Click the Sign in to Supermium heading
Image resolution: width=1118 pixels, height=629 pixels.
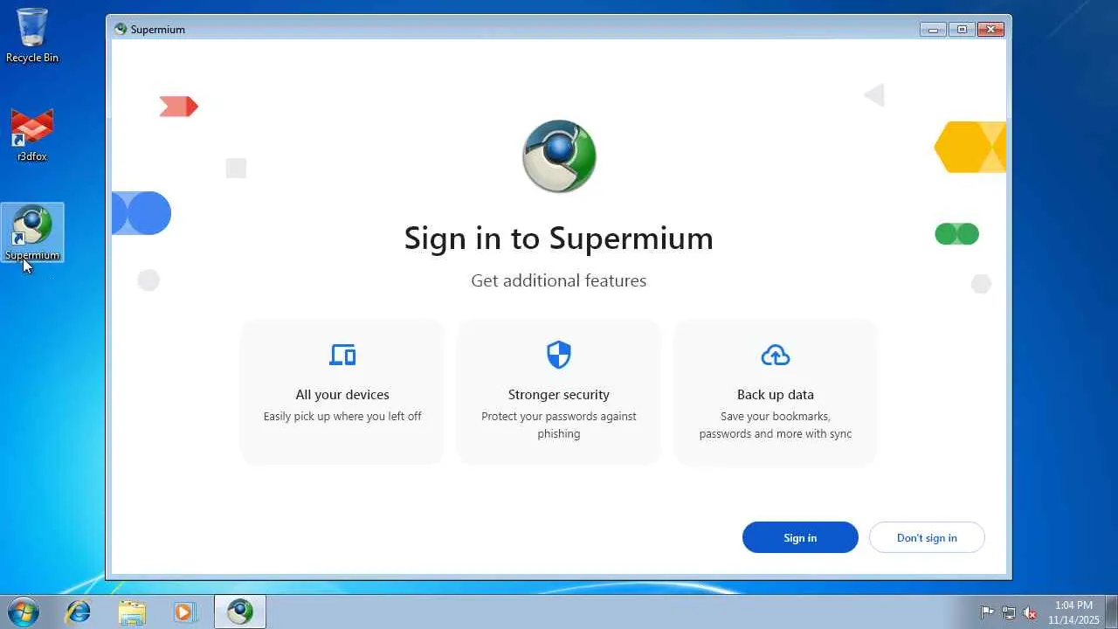[559, 238]
